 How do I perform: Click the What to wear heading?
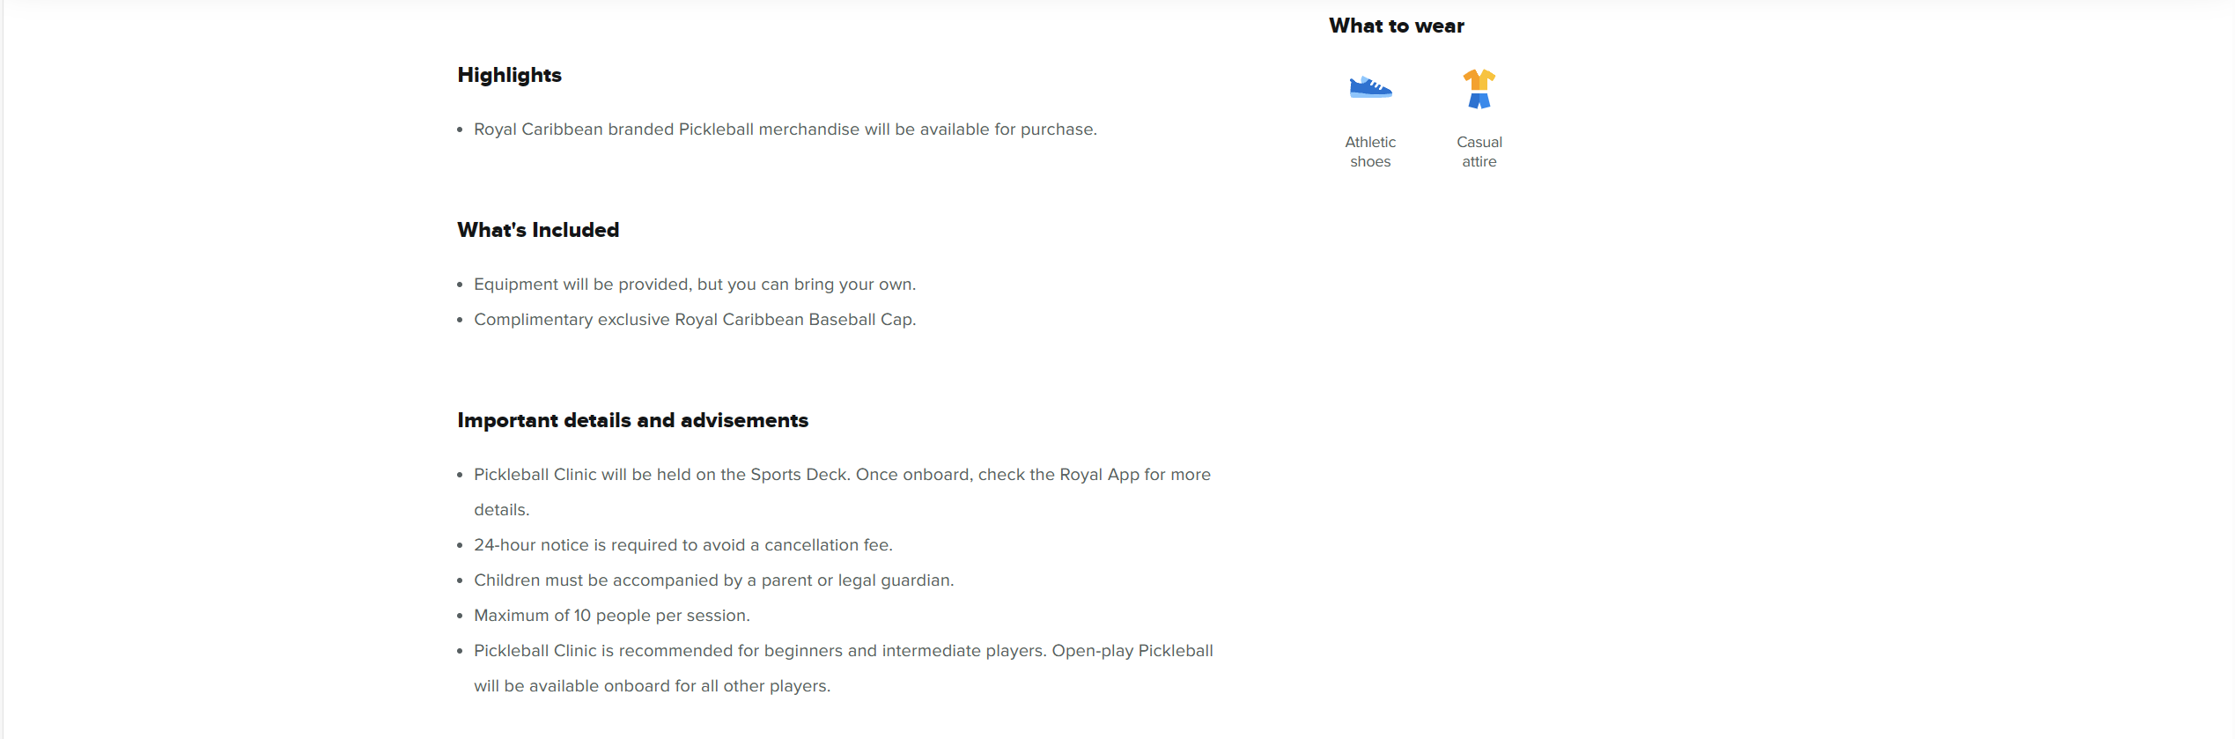coord(1397,26)
